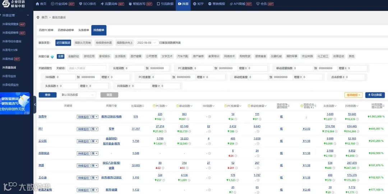Open 引流数据 via its document icon

[159, 4]
